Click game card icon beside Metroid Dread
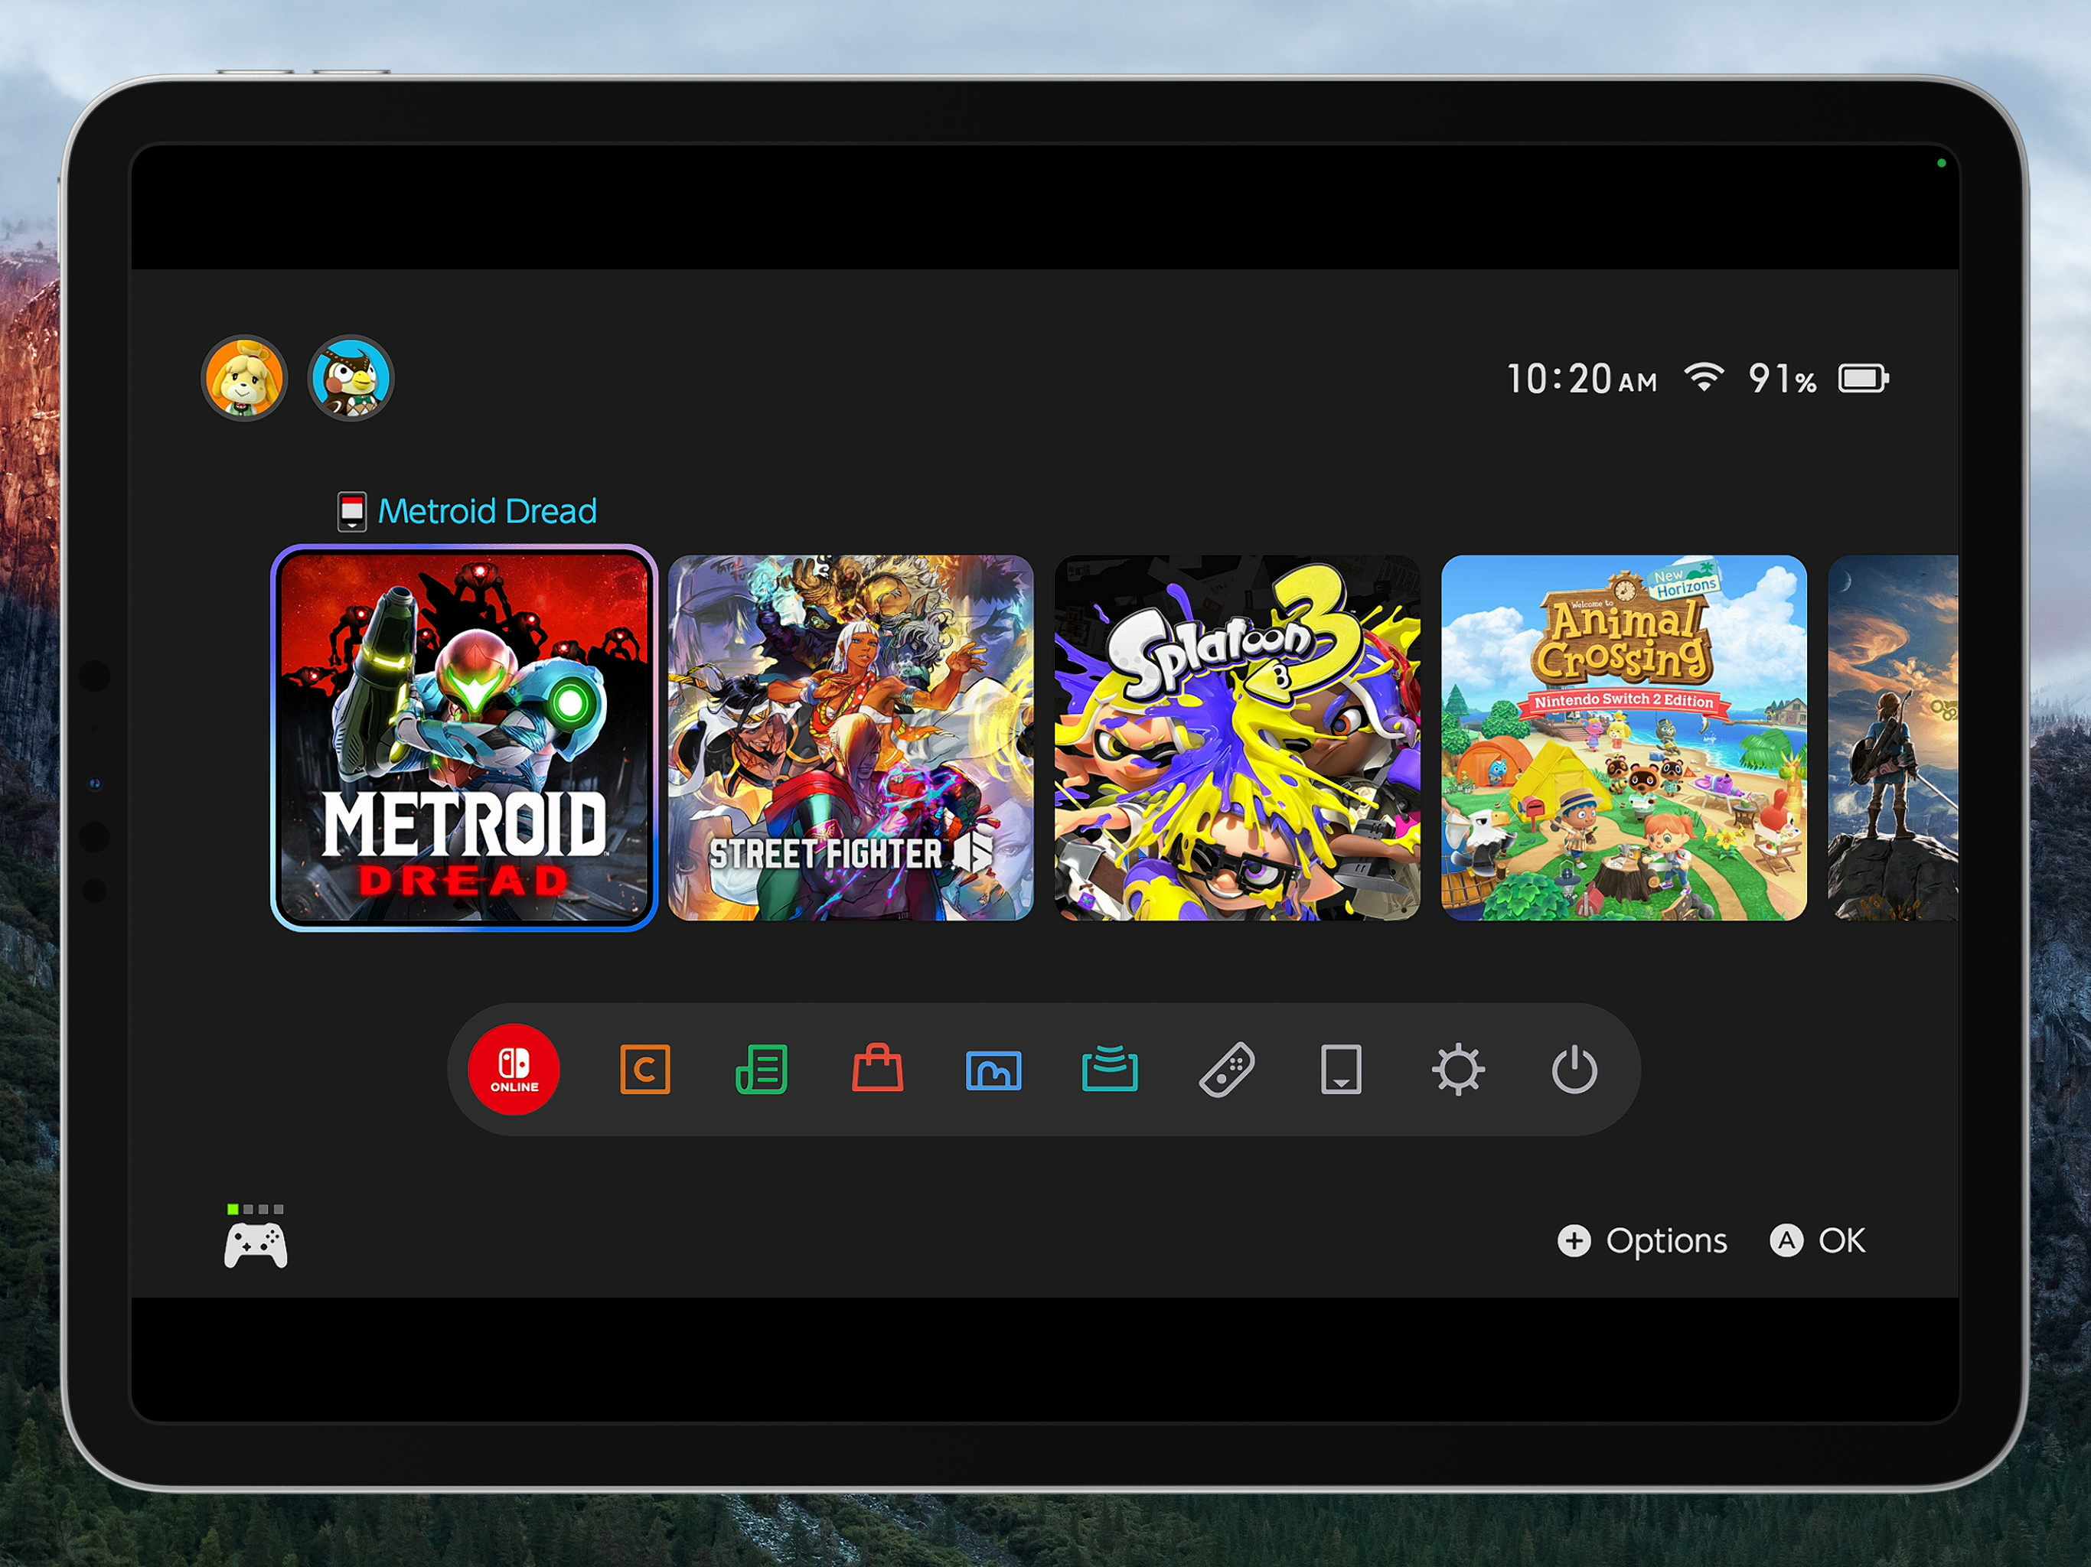 [x=351, y=511]
